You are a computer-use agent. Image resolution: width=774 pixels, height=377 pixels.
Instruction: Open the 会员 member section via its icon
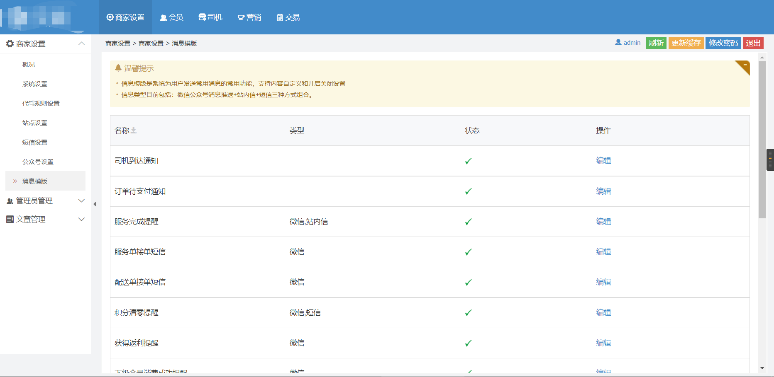162,17
